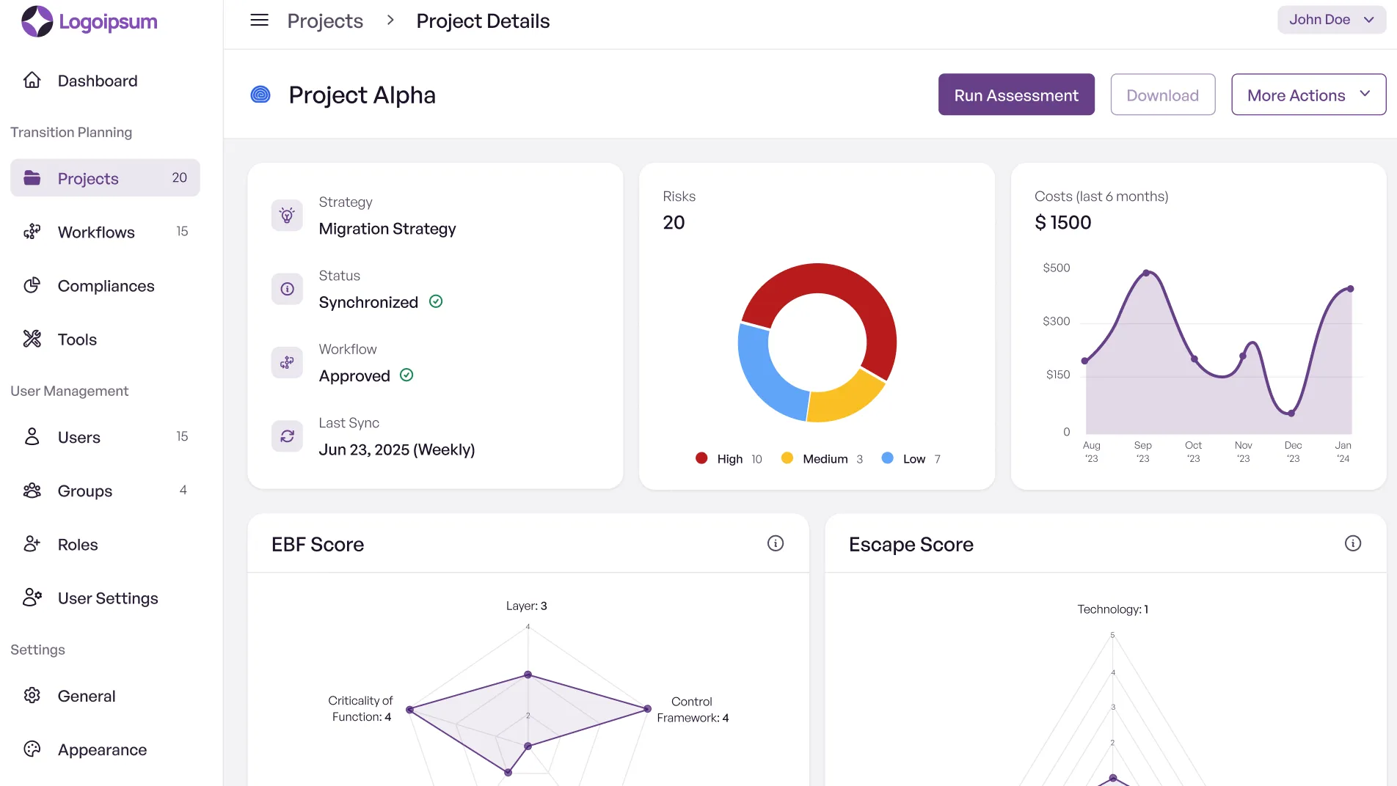Click the High risk legend red dot
Image resolution: width=1397 pixels, height=786 pixels.
pyautogui.click(x=701, y=458)
